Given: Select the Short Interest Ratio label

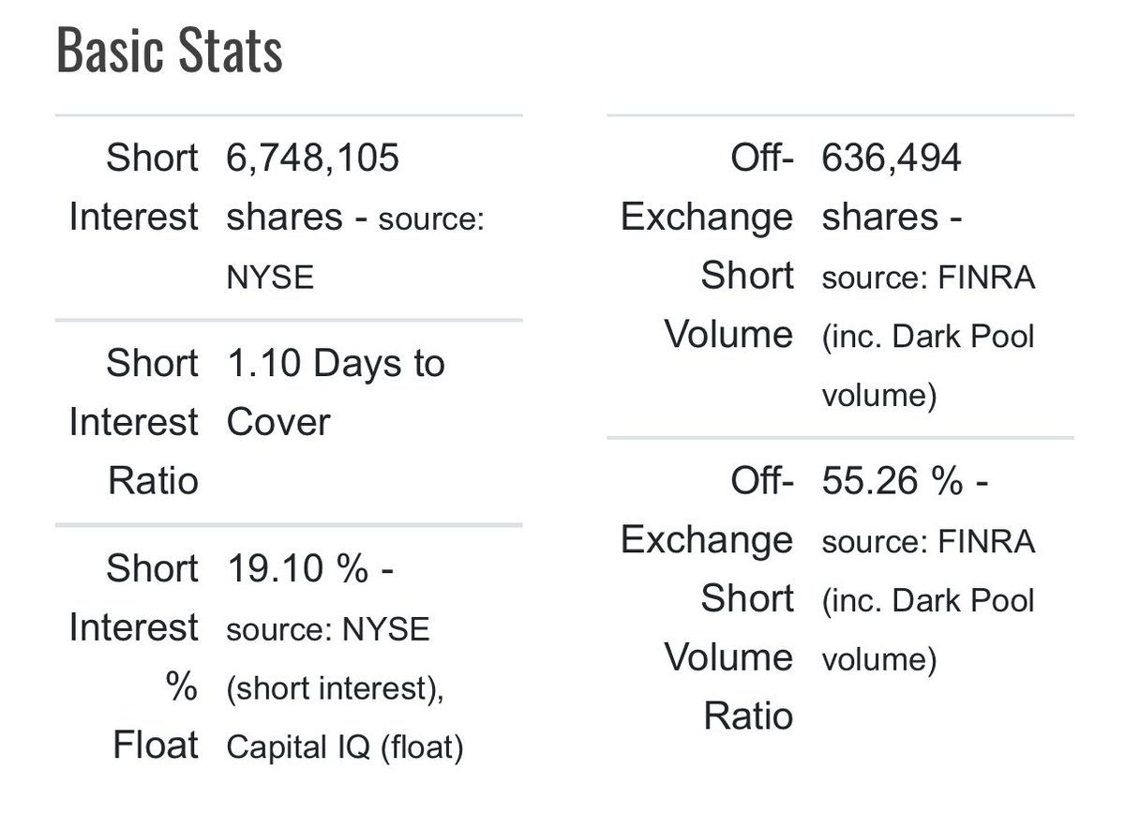Looking at the screenshot, I should coord(134,422).
